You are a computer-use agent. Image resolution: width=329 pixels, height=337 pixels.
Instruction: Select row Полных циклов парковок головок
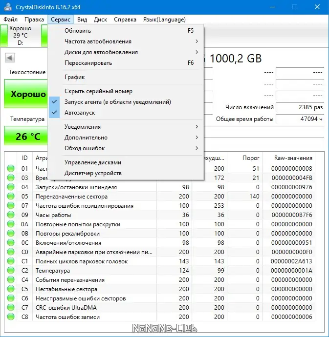pyautogui.click(x=160, y=261)
